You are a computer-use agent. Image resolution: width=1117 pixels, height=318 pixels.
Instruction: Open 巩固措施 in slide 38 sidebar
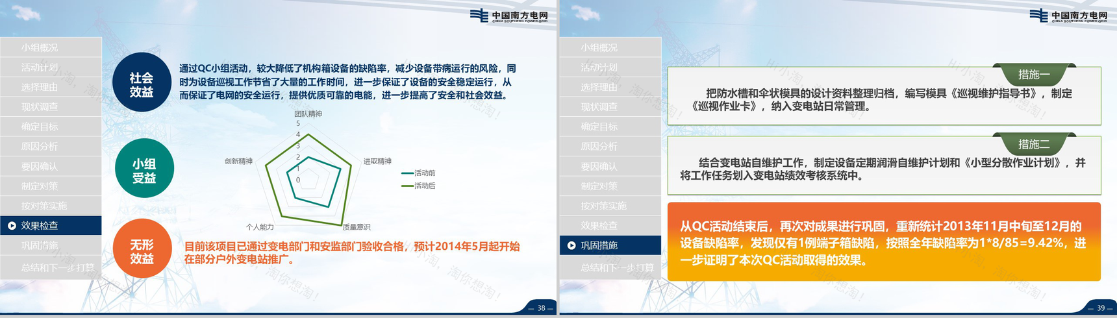(x=51, y=245)
